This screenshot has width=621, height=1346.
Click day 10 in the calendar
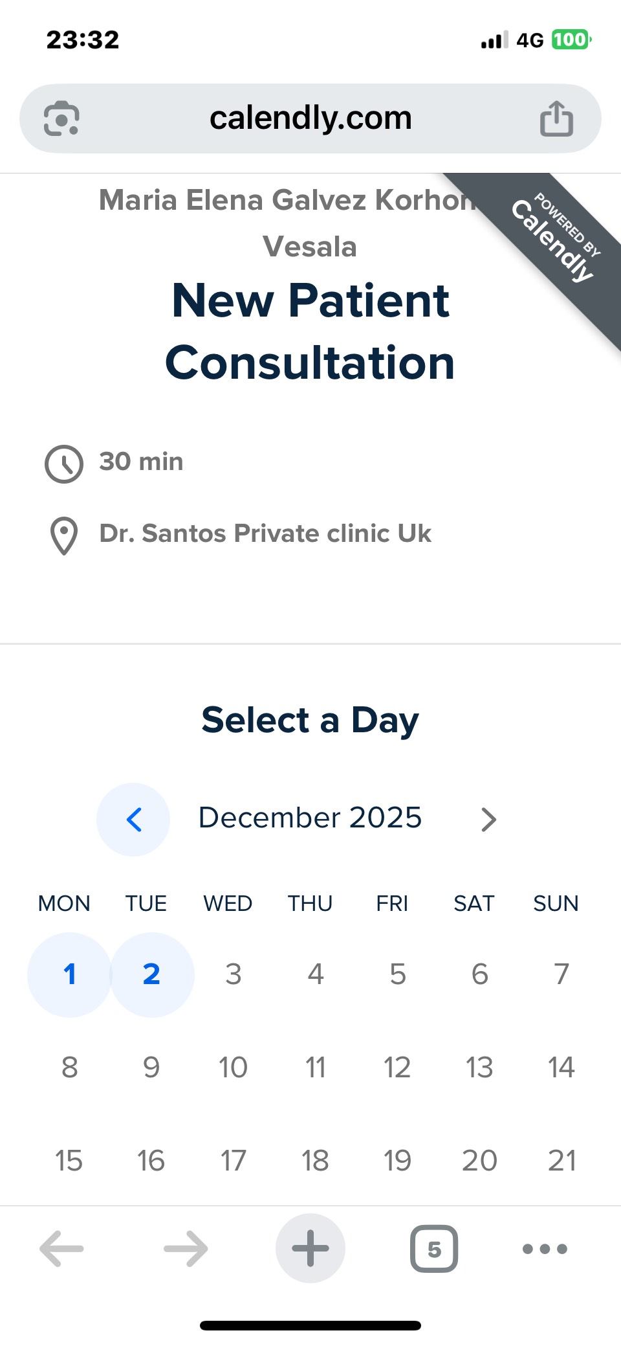233,1068
